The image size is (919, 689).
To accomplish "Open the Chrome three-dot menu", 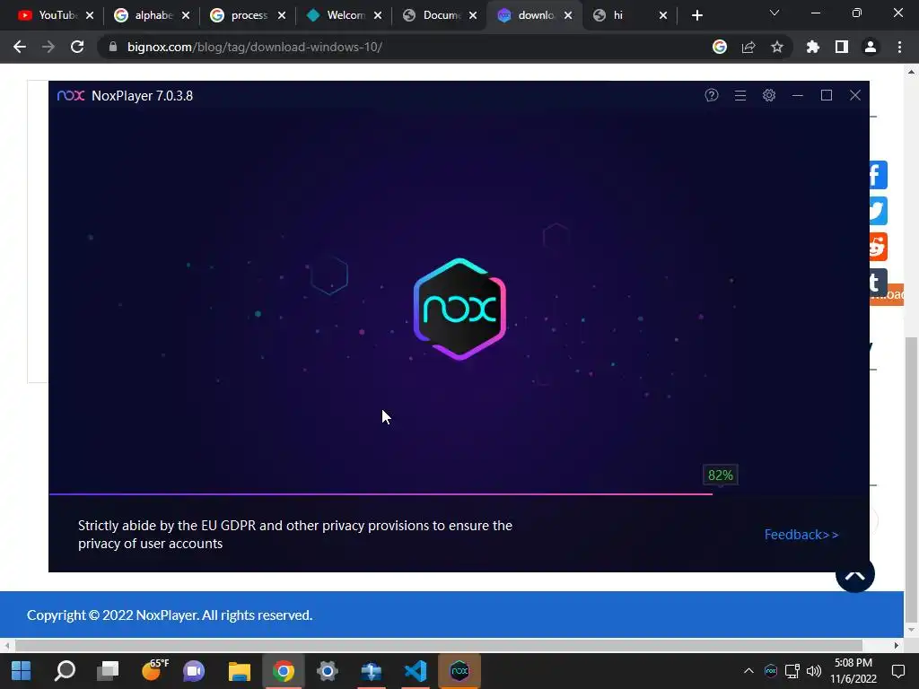I will pyautogui.click(x=899, y=47).
